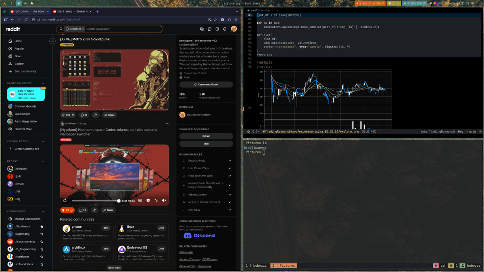Collapse the Custom Feeds section
This screenshot has width=484, height=272.
click(43, 141)
